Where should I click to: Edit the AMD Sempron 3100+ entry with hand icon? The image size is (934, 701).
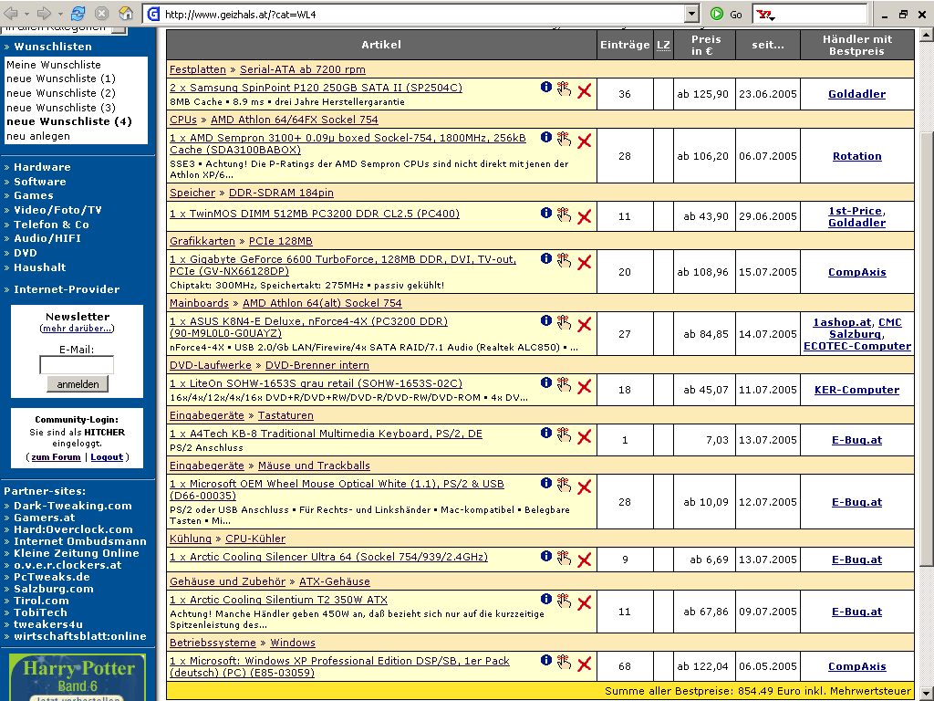coord(564,139)
